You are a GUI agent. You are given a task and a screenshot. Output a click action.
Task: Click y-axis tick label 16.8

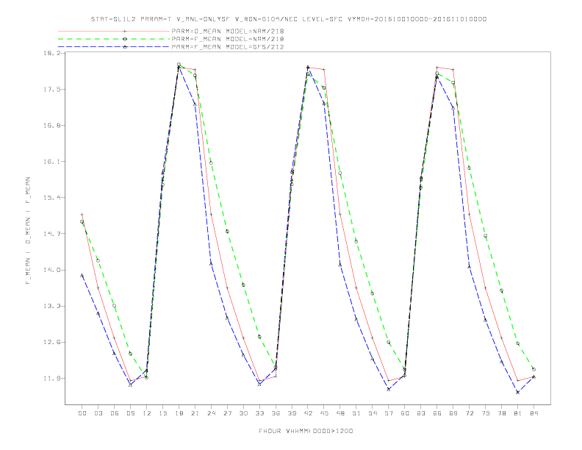pyautogui.click(x=51, y=126)
